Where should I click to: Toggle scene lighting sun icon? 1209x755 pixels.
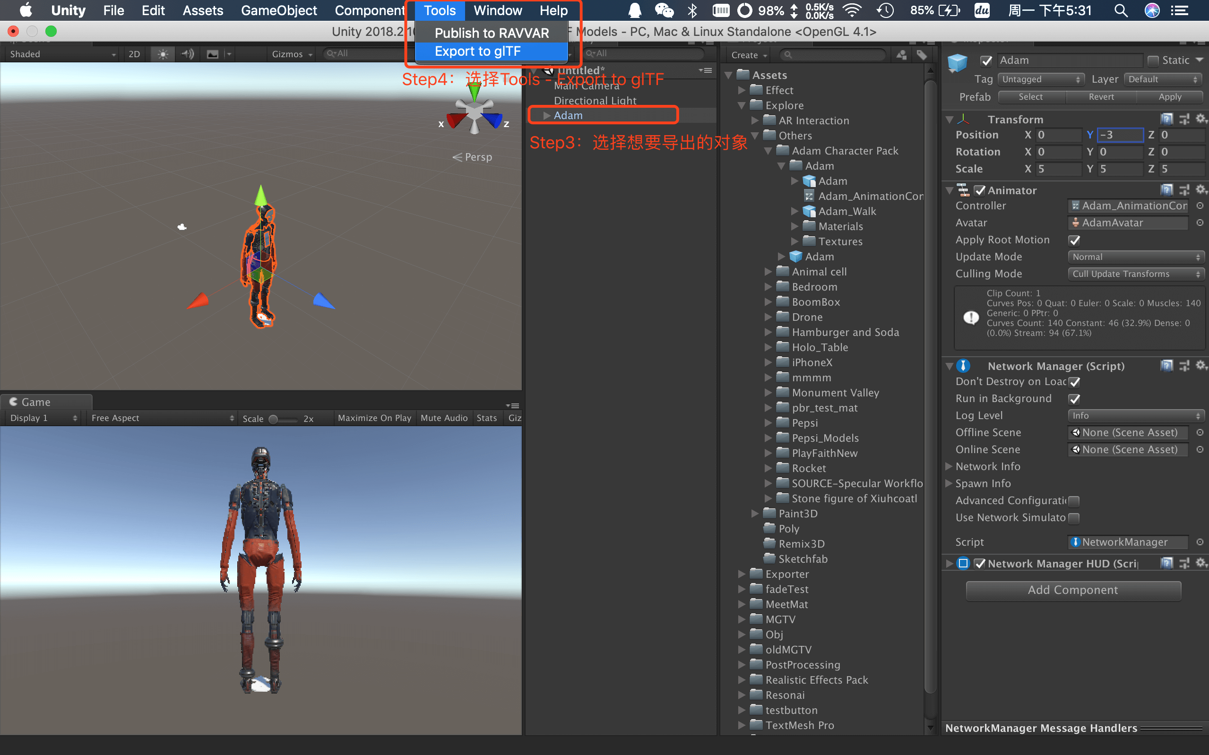click(x=163, y=54)
